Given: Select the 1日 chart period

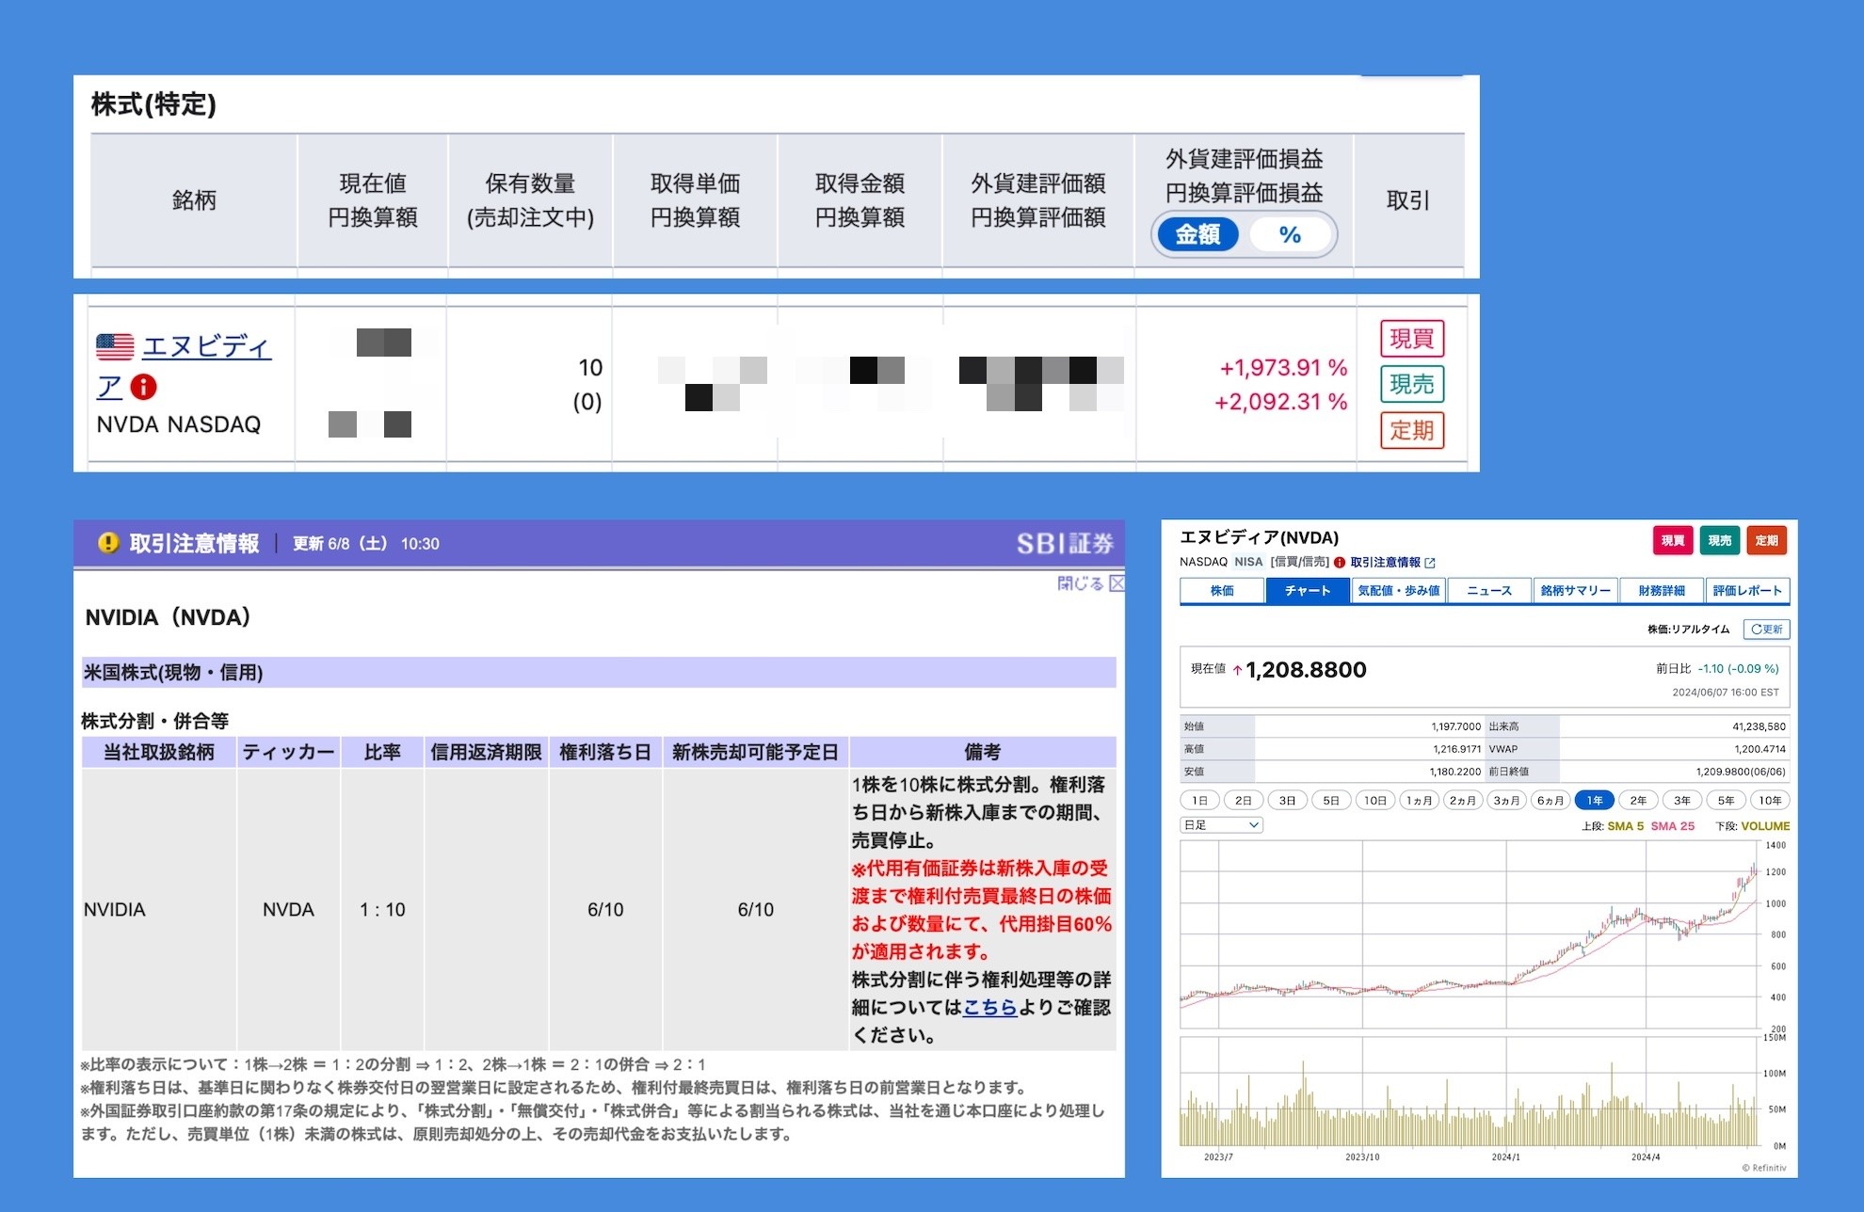Looking at the screenshot, I should (1199, 800).
